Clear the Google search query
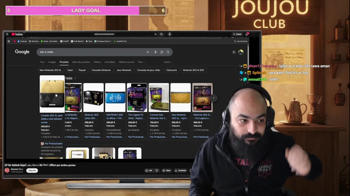 coord(148,52)
